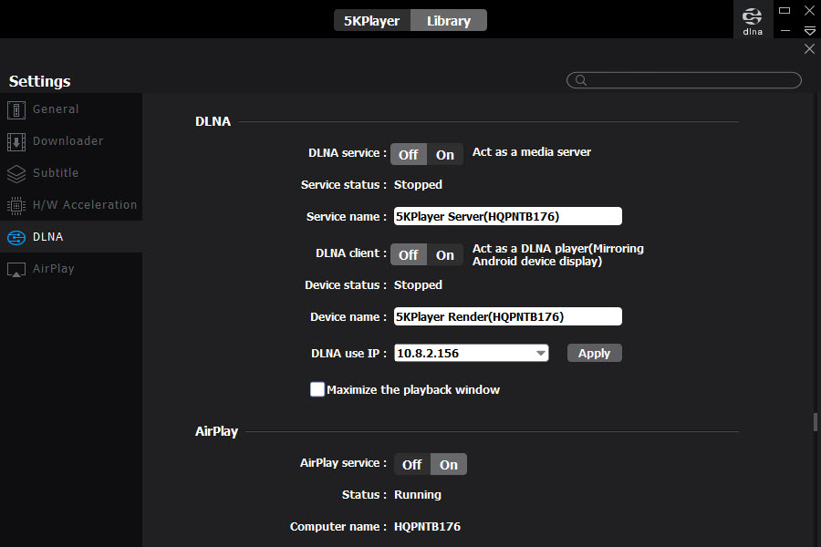Click the AirPlay screen icon
Viewport: 821px width, 547px height.
pyautogui.click(x=16, y=270)
